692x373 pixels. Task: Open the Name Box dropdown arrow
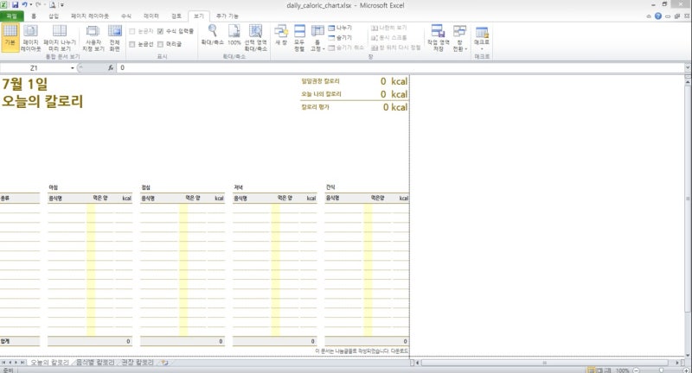pyautogui.click(x=73, y=68)
